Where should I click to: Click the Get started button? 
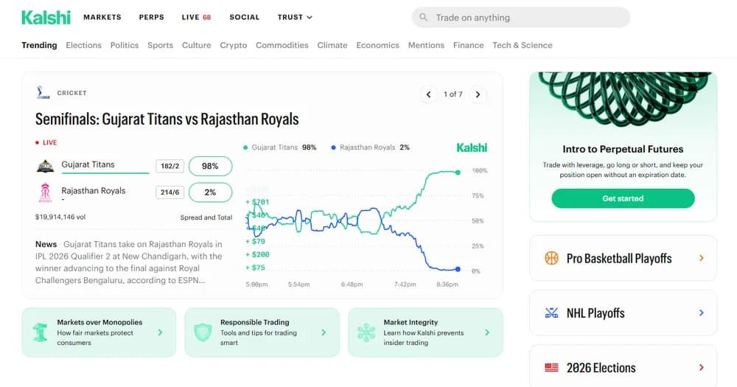(623, 198)
